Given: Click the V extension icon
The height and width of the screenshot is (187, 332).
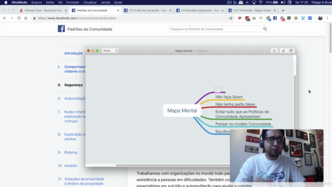Looking at the screenshot, I should [x=303, y=18].
